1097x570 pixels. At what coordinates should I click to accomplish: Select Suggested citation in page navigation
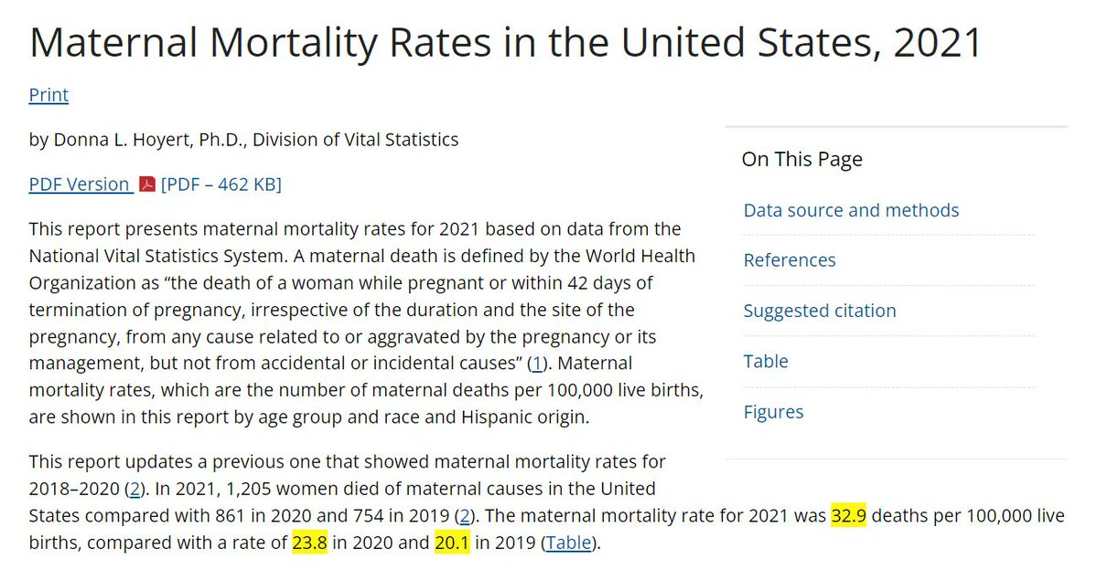(x=820, y=311)
